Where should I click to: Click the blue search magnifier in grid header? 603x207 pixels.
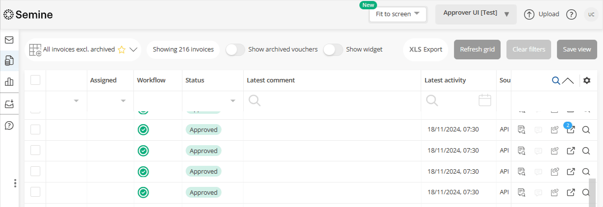click(x=556, y=80)
